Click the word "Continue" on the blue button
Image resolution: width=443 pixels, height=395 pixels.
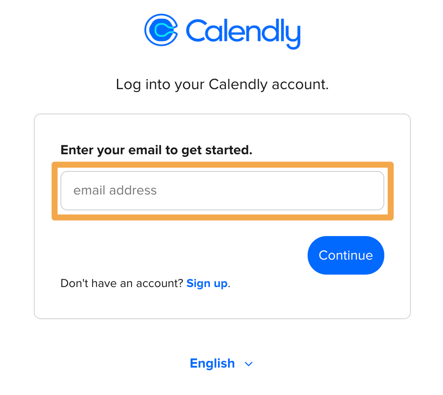(346, 255)
